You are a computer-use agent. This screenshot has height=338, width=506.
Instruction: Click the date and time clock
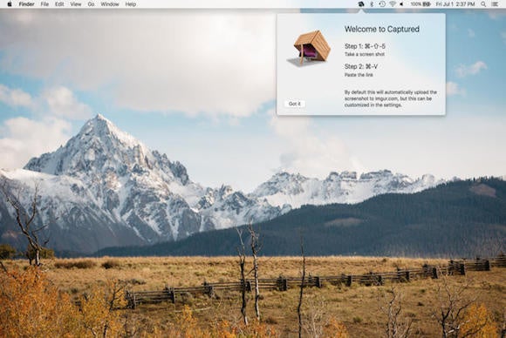pyautogui.click(x=455, y=4)
